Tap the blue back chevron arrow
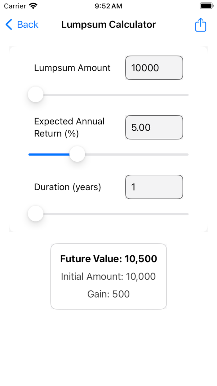217x386 pixels. coord(9,25)
